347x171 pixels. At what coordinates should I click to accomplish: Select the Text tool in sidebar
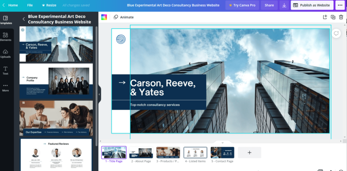pyautogui.click(x=5, y=70)
